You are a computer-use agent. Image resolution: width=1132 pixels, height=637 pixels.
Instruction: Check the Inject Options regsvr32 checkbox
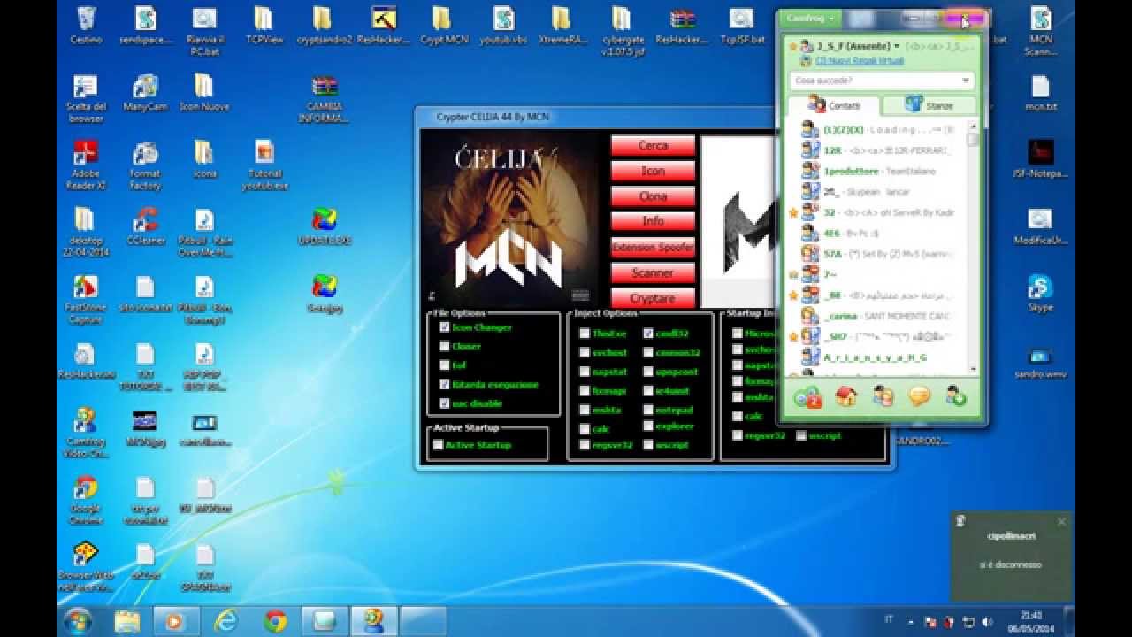585,445
